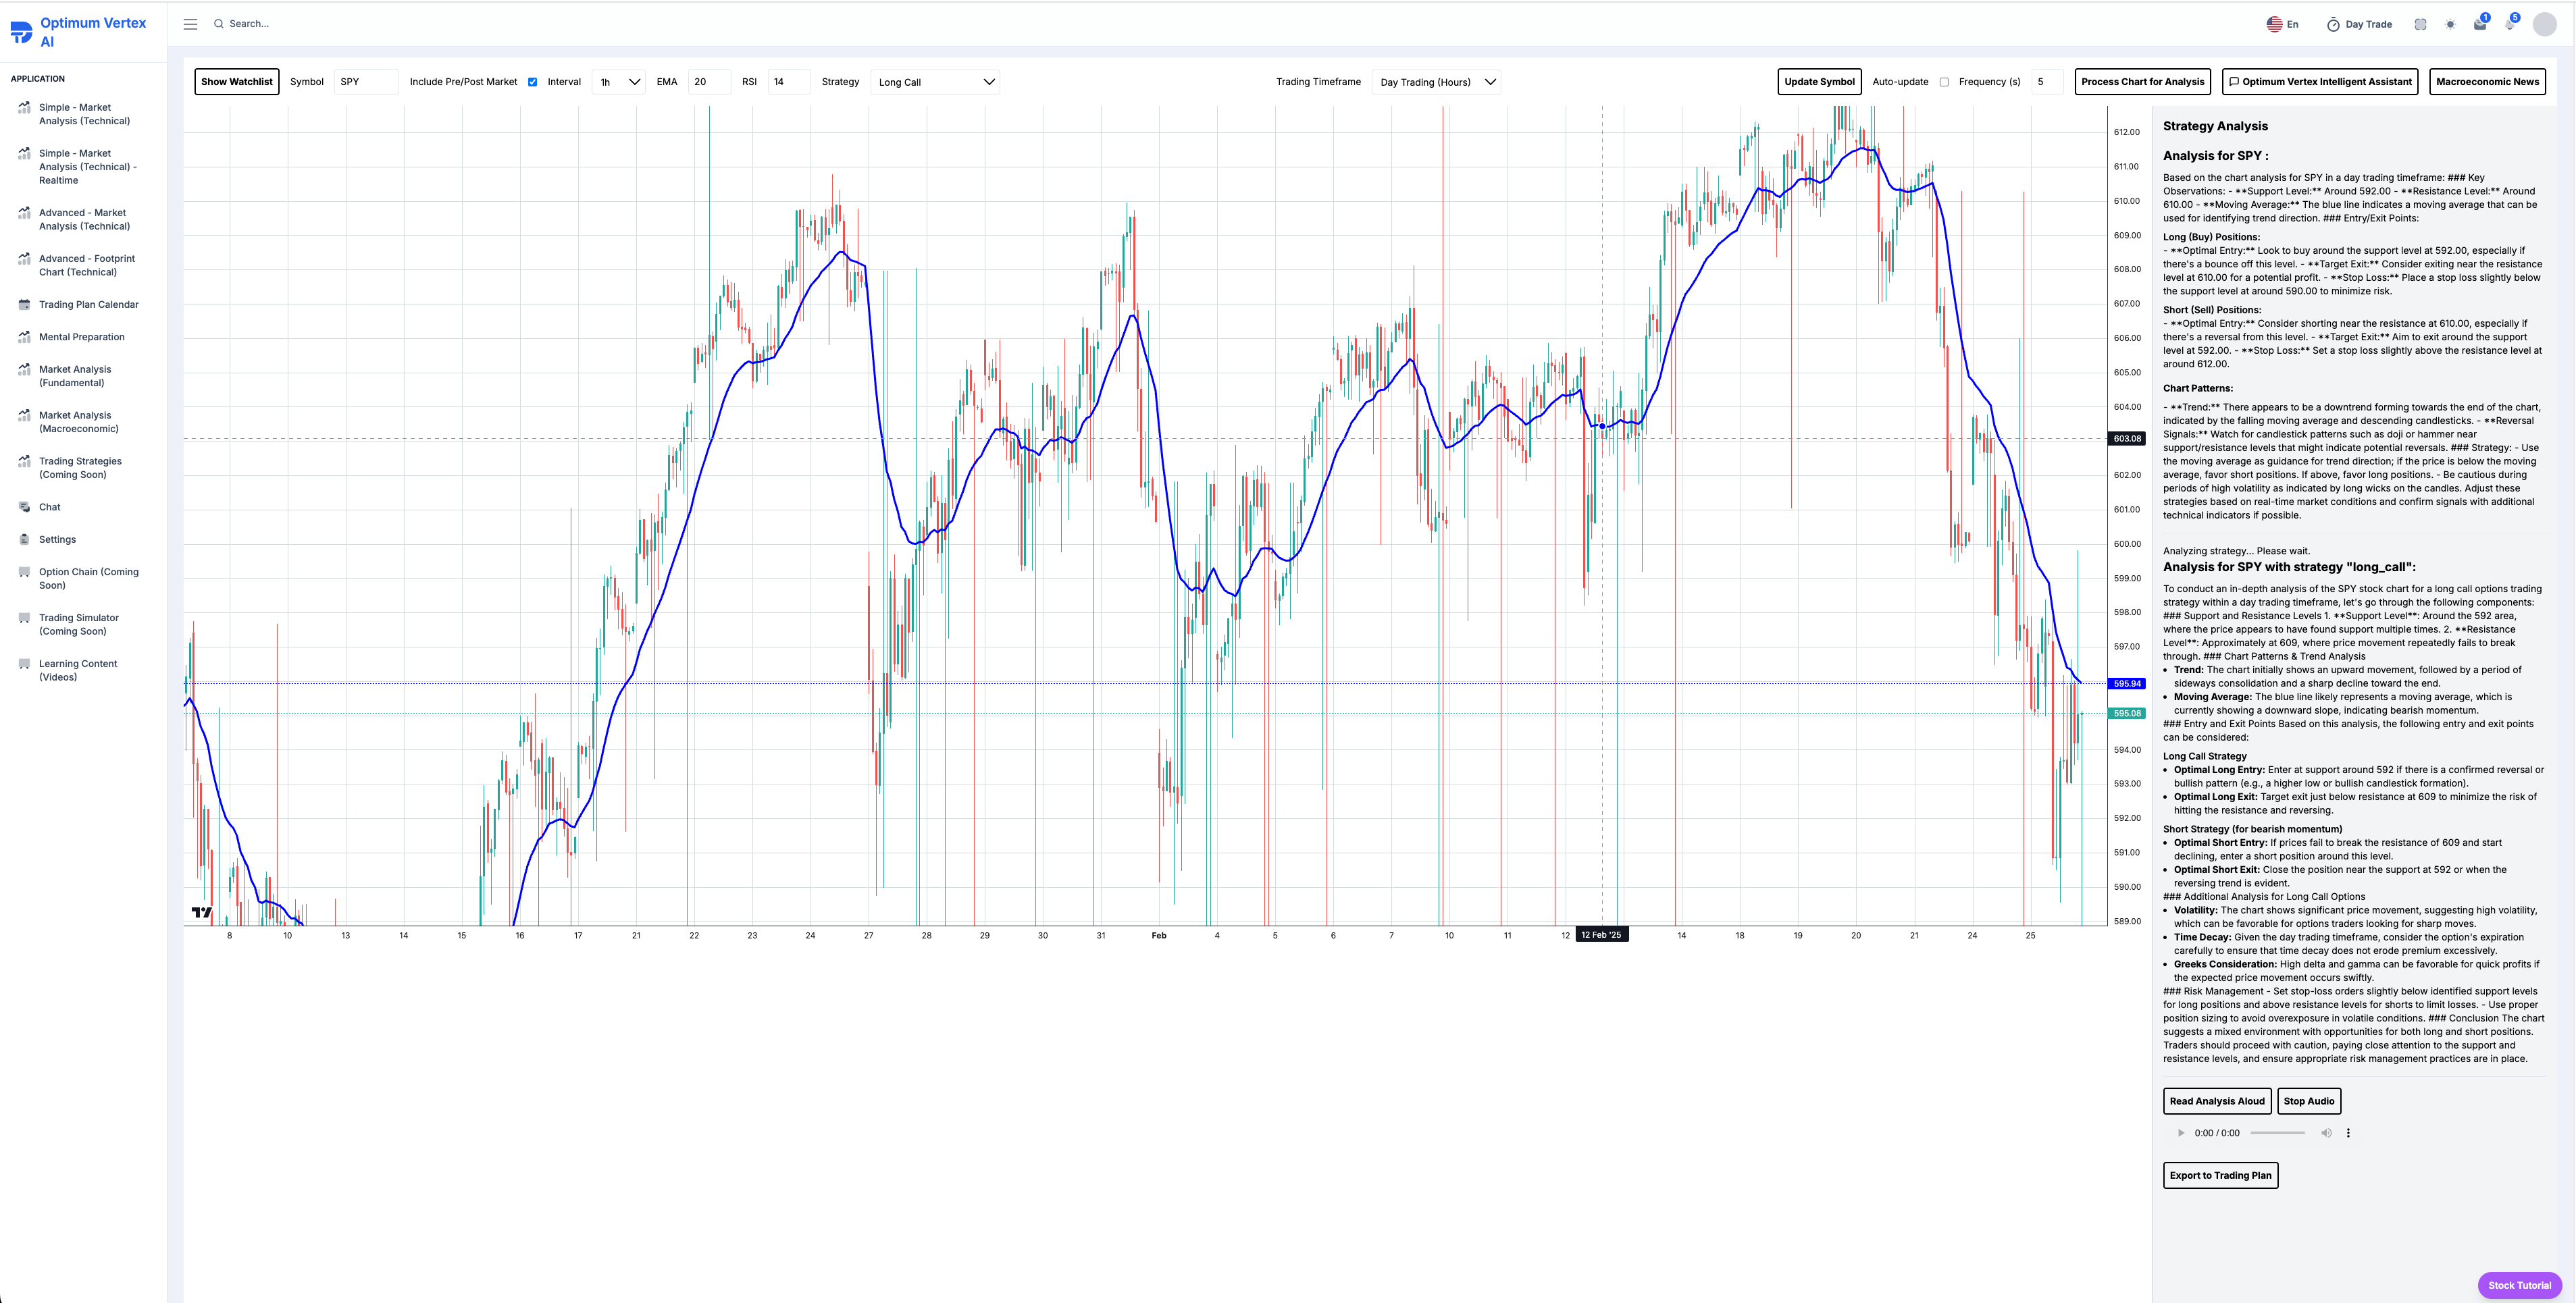
Task: Toggle the light/dark theme sun icon
Action: pyautogui.click(x=2450, y=24)
